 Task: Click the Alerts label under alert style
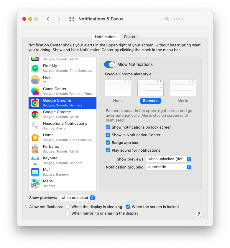(x=183, y=101)
